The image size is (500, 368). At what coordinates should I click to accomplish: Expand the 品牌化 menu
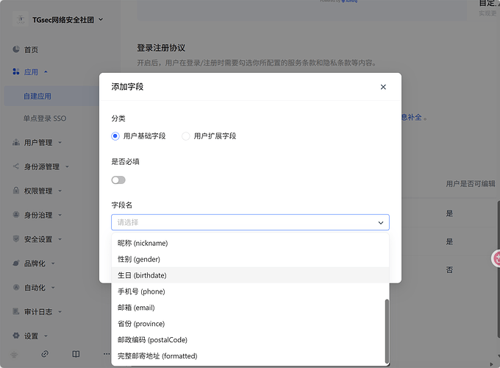click(51, 263)
